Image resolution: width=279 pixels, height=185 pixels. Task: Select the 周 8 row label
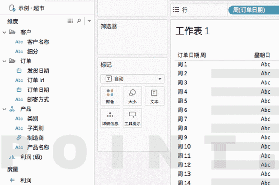(x=182, y=128)
